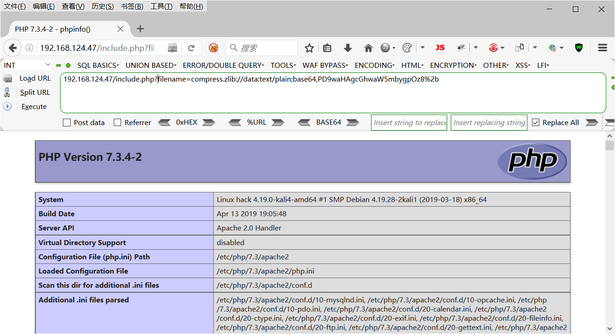Expand the TOOLS dropdown
This screenshot has height=334, width=615.
tap(283, 66)
